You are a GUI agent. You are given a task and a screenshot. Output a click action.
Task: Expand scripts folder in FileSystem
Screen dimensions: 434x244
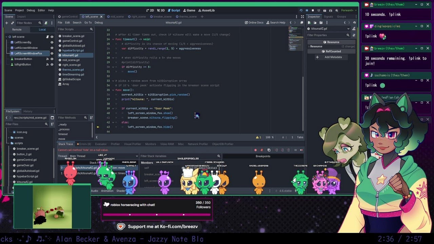(8, 143)
